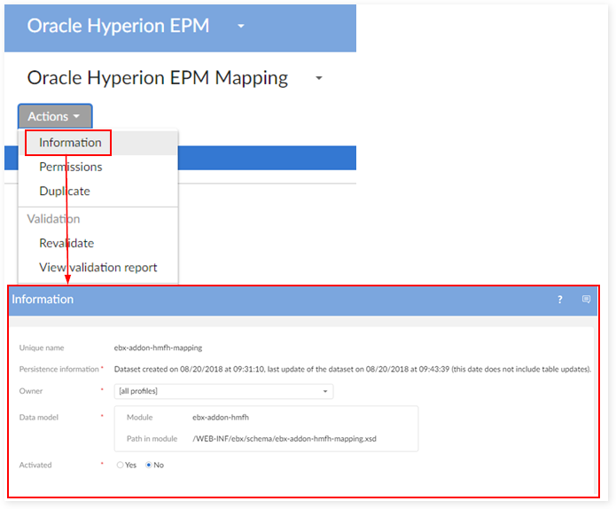Click the Path in module label
The height and width of the screenshot is (509, 616).
click(x=152, y=439)
